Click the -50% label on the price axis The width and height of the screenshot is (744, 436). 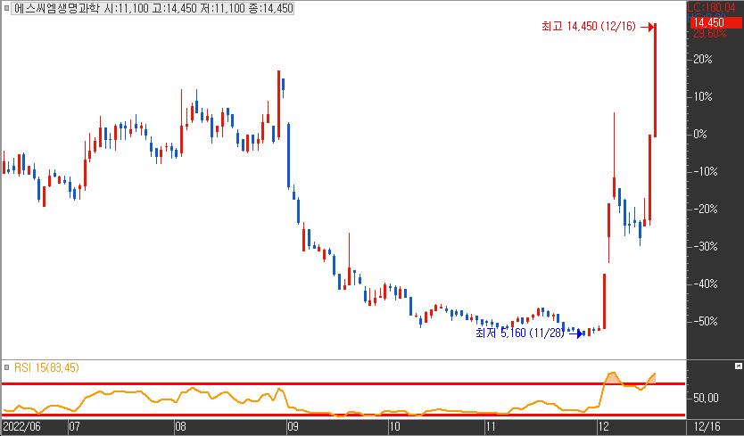[x=706, y=322]
